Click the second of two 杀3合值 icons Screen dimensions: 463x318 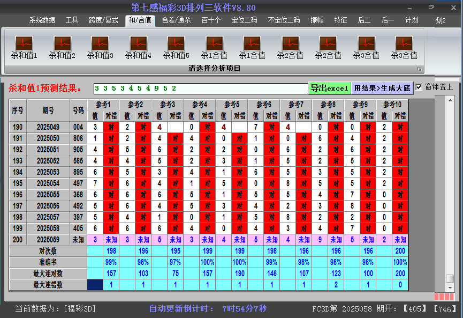point(404,47)
